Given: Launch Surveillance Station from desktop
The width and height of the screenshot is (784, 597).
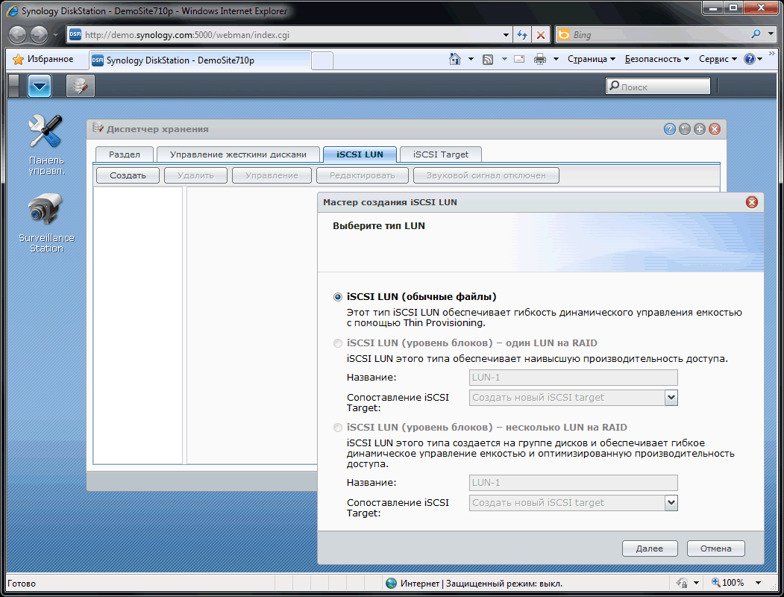Looking at the screenshot, I should 46,213.
